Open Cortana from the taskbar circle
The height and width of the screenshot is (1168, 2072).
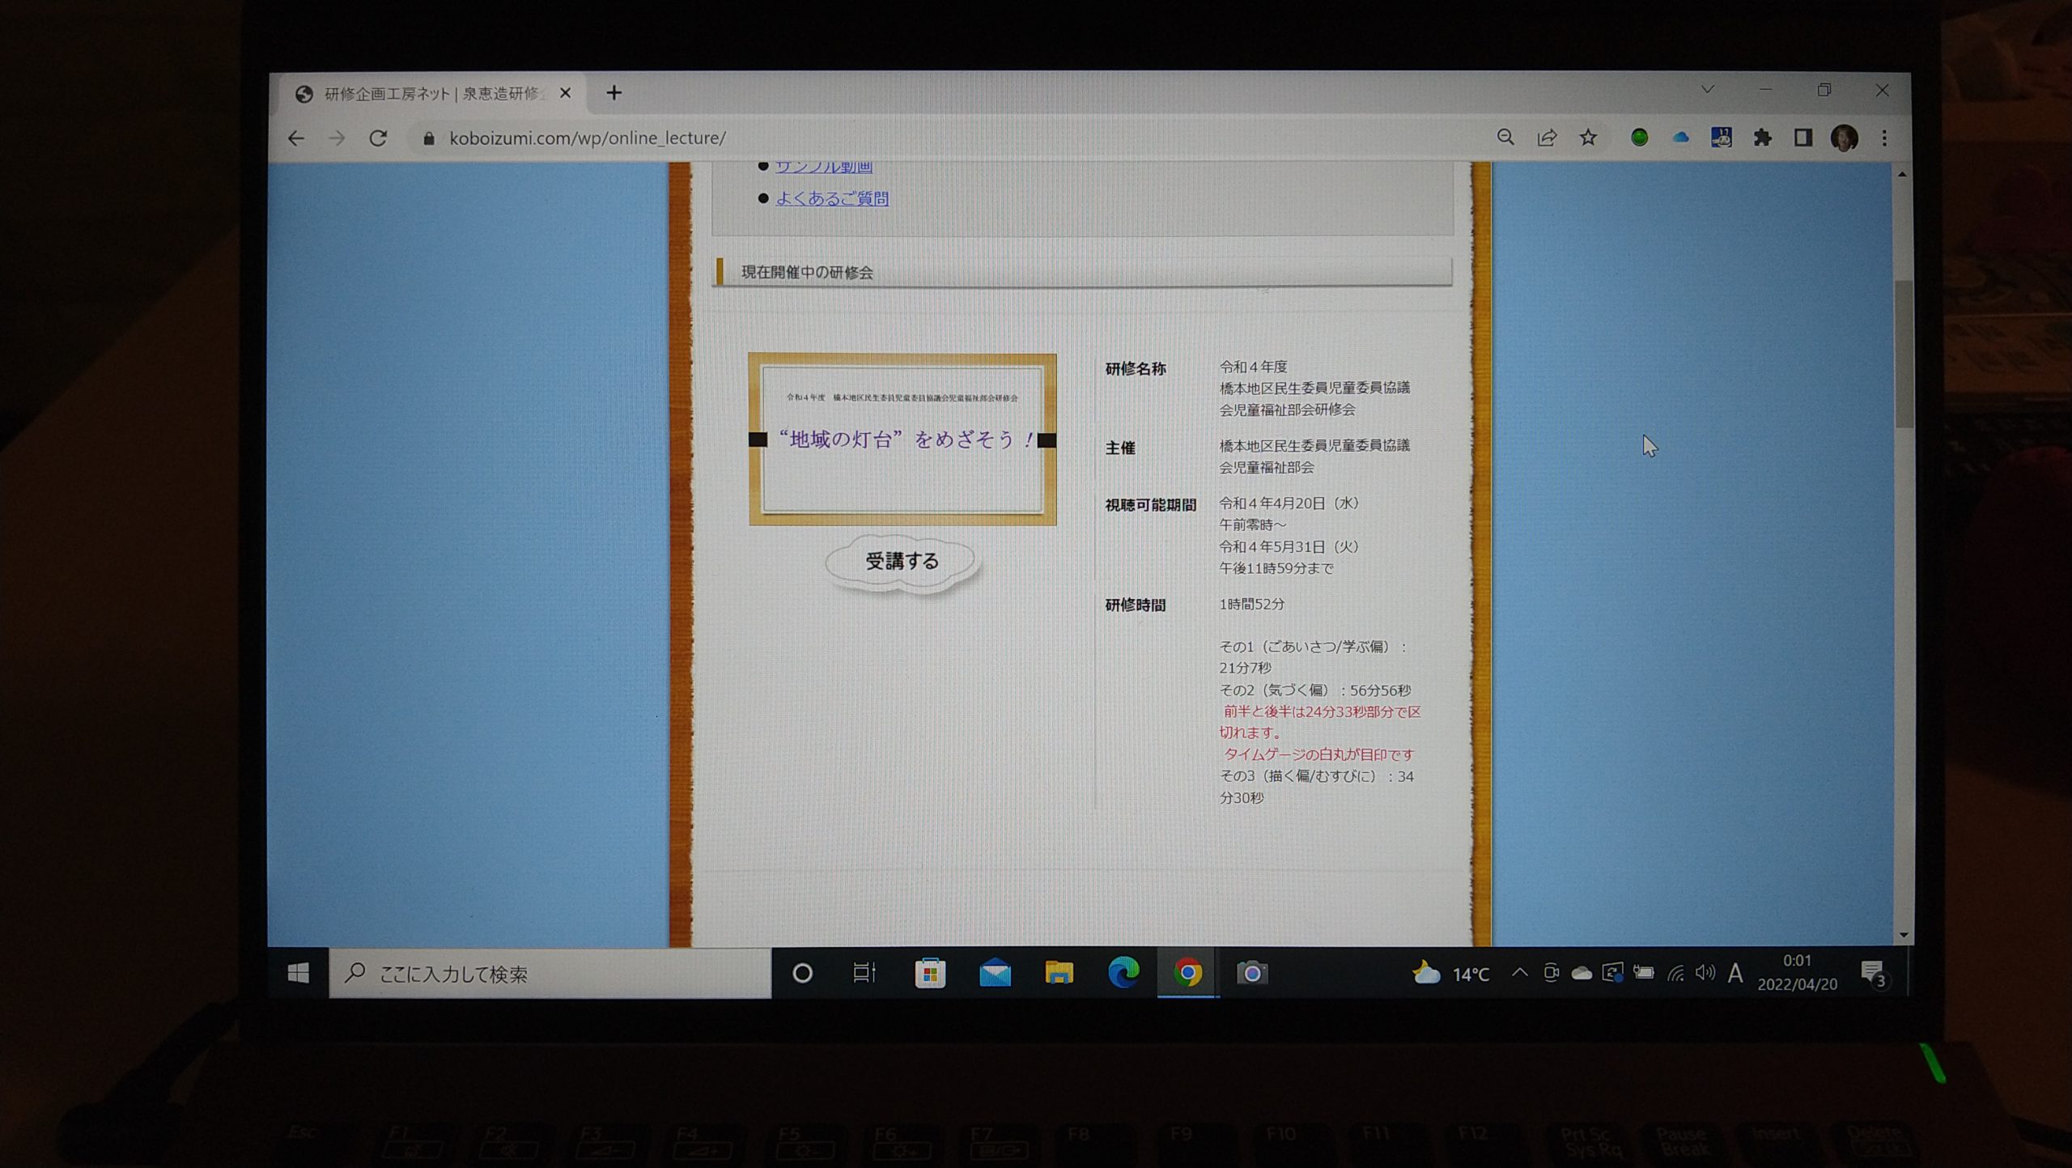(802, 973)
